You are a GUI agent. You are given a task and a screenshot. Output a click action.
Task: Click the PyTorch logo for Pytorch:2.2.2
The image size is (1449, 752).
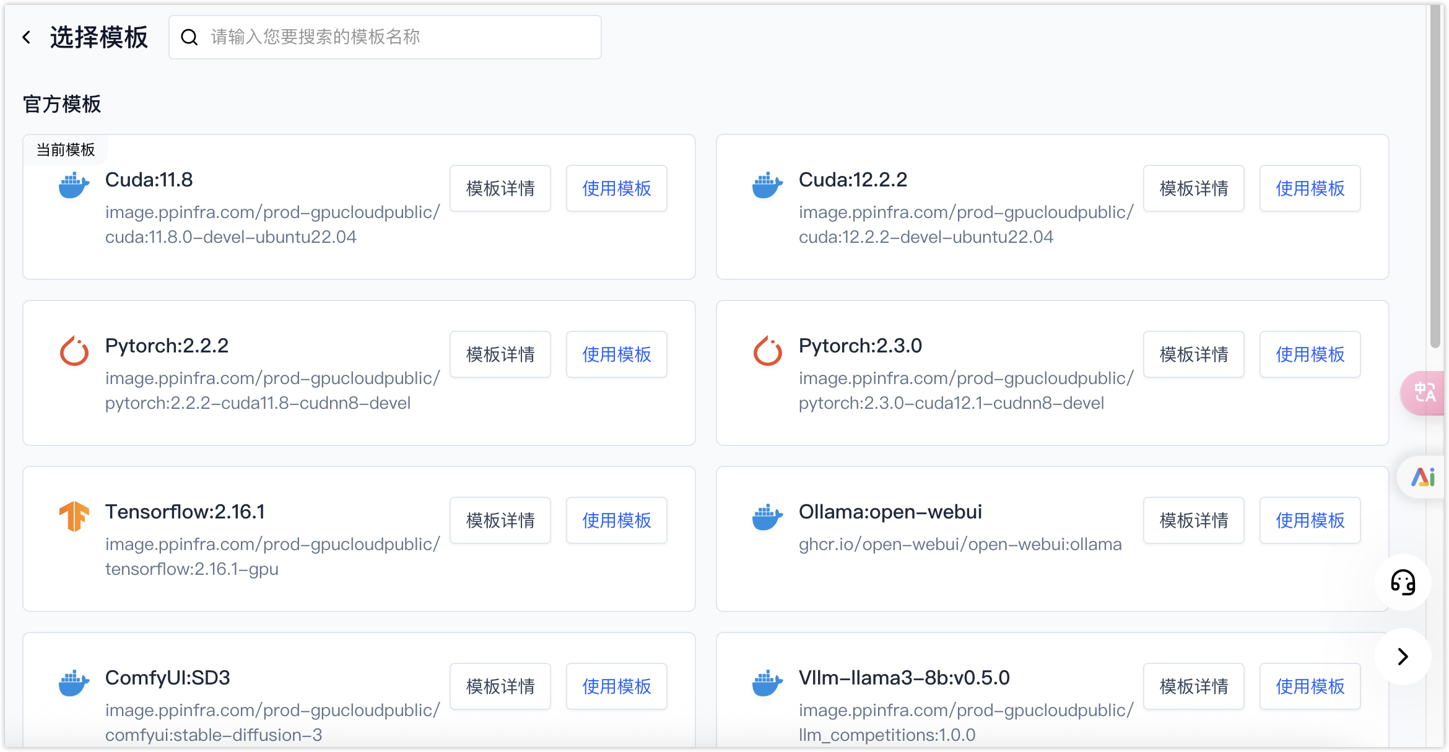[x=74, y=351]
